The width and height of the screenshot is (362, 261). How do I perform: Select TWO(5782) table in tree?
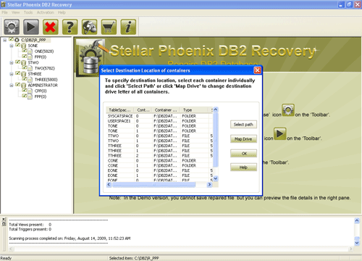coord(45,68)
